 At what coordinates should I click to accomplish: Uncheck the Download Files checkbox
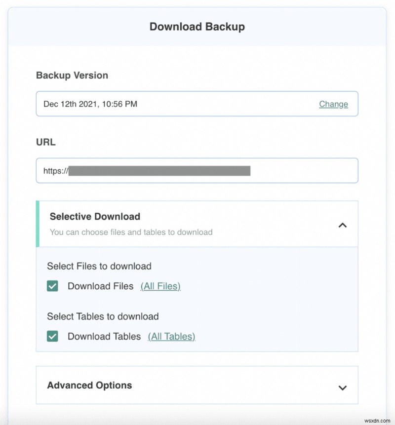coord(52,286)
